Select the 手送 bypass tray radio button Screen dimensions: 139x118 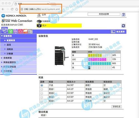point(42,85)
